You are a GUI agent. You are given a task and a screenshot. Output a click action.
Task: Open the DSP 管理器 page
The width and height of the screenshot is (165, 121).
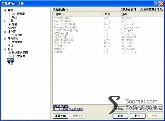pos(18,14)
